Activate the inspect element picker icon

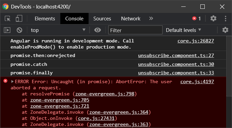pyautogui.click(x=7, y=19)
